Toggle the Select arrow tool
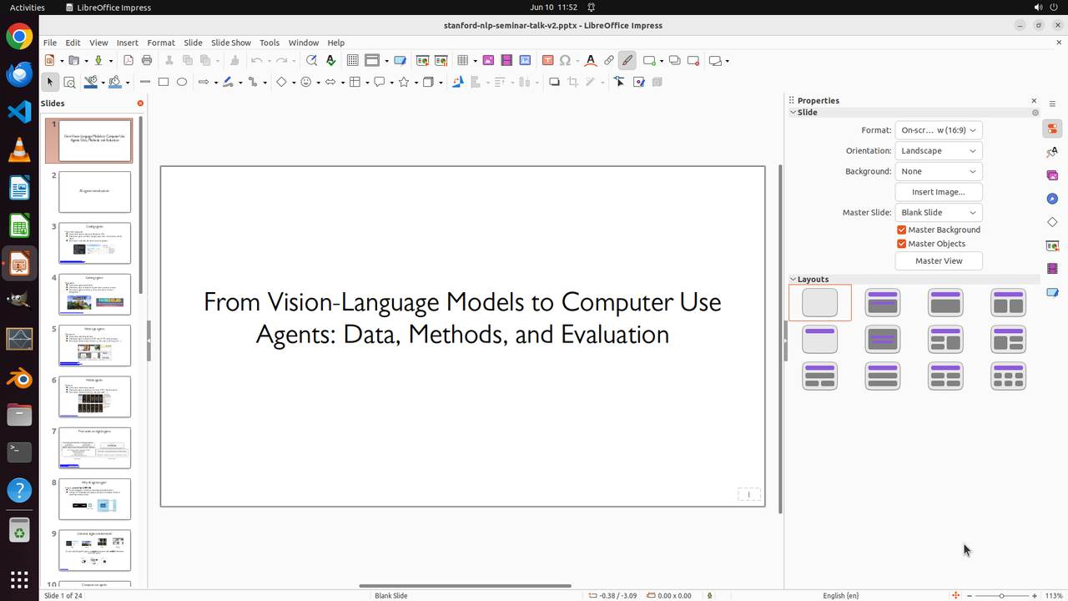The width and height of the screenshot is (1068, 601). point(50,82)
